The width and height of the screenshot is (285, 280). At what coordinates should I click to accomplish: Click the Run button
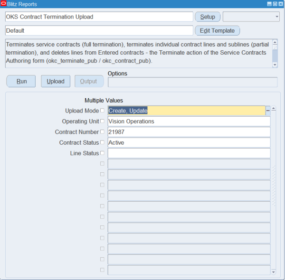(x=21, y=81)
